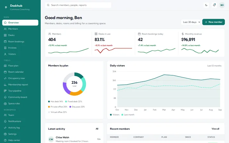Click the Tour pipeline icon
This screenshot has width=229, height=143.
click(5, 91)
